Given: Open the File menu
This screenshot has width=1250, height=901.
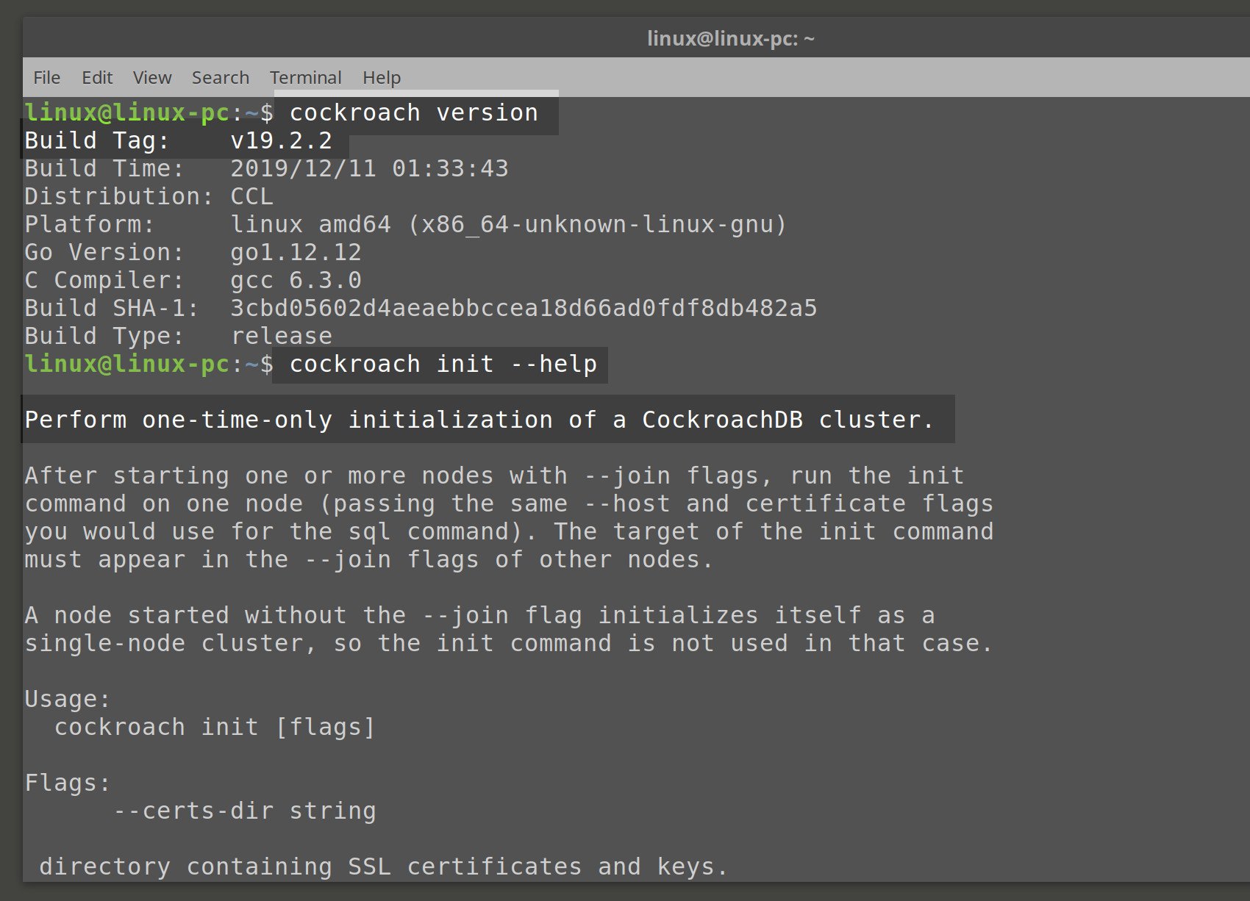Looking at the screenshot, I should point(46,77).
